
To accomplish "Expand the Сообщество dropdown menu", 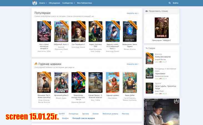I will [x=68, y=3].
